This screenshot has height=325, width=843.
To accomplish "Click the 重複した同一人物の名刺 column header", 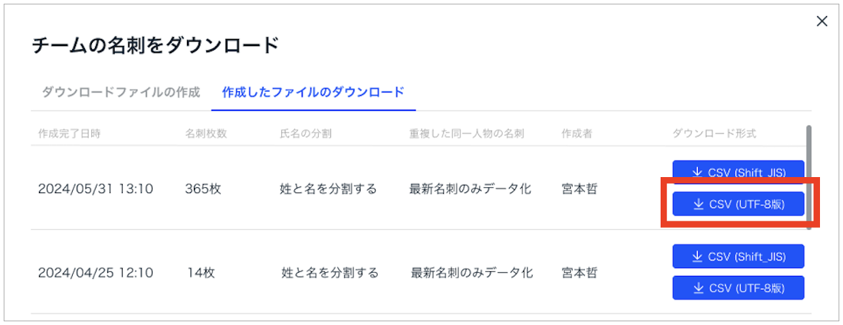I will point(467,134).
